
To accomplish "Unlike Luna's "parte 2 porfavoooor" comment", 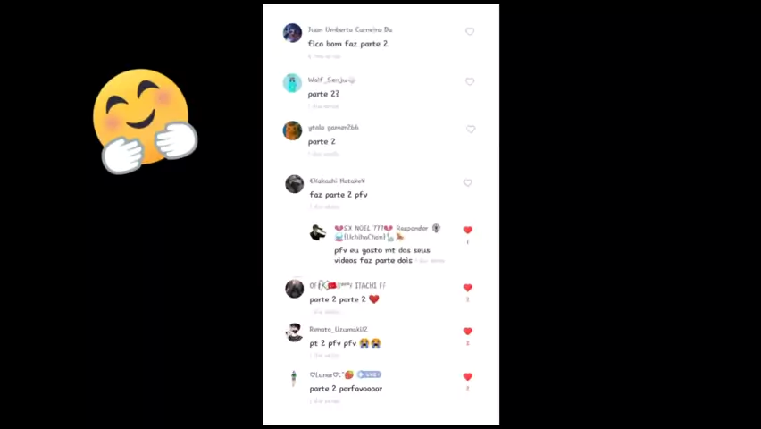I will (x=468, y=376).
